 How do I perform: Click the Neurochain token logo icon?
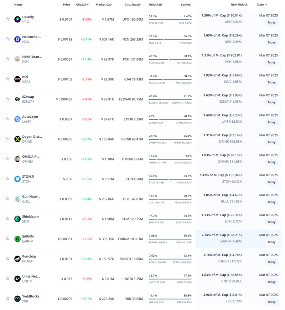(x=17, y=39)
